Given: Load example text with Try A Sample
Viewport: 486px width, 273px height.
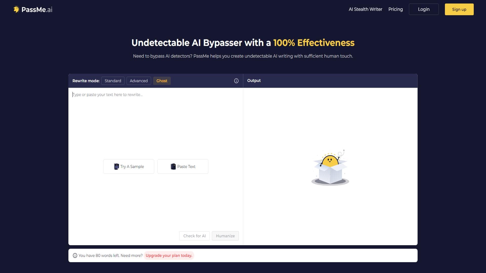Looking at the screenshot, I should 129,167.
